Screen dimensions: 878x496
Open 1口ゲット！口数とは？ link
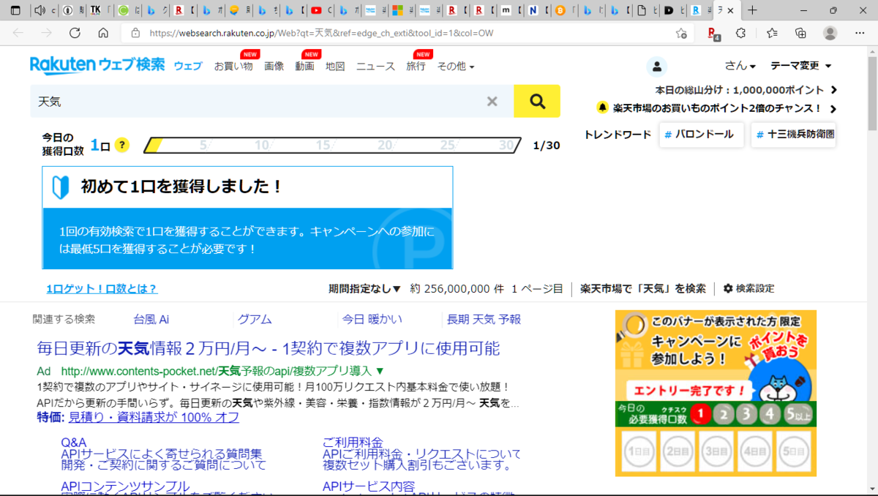[x=102, y=289]
